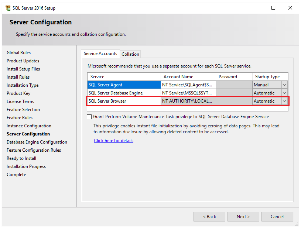Select Product Updates in the step list
This screenshot has width=301, height=227.
click(x=23, y=61)
